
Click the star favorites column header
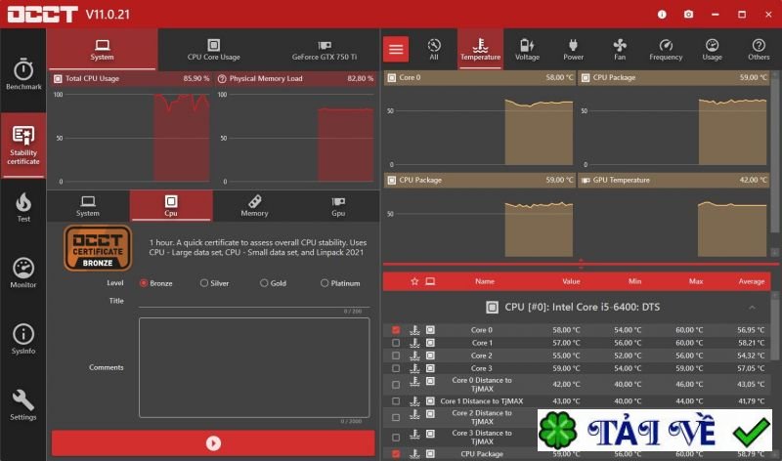pos(414,281)
